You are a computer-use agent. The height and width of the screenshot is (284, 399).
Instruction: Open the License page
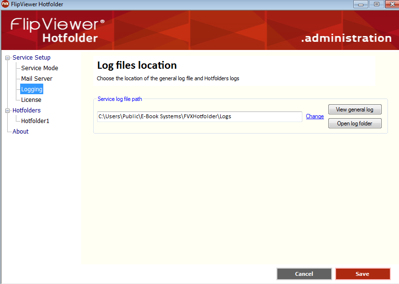(31, 100)
